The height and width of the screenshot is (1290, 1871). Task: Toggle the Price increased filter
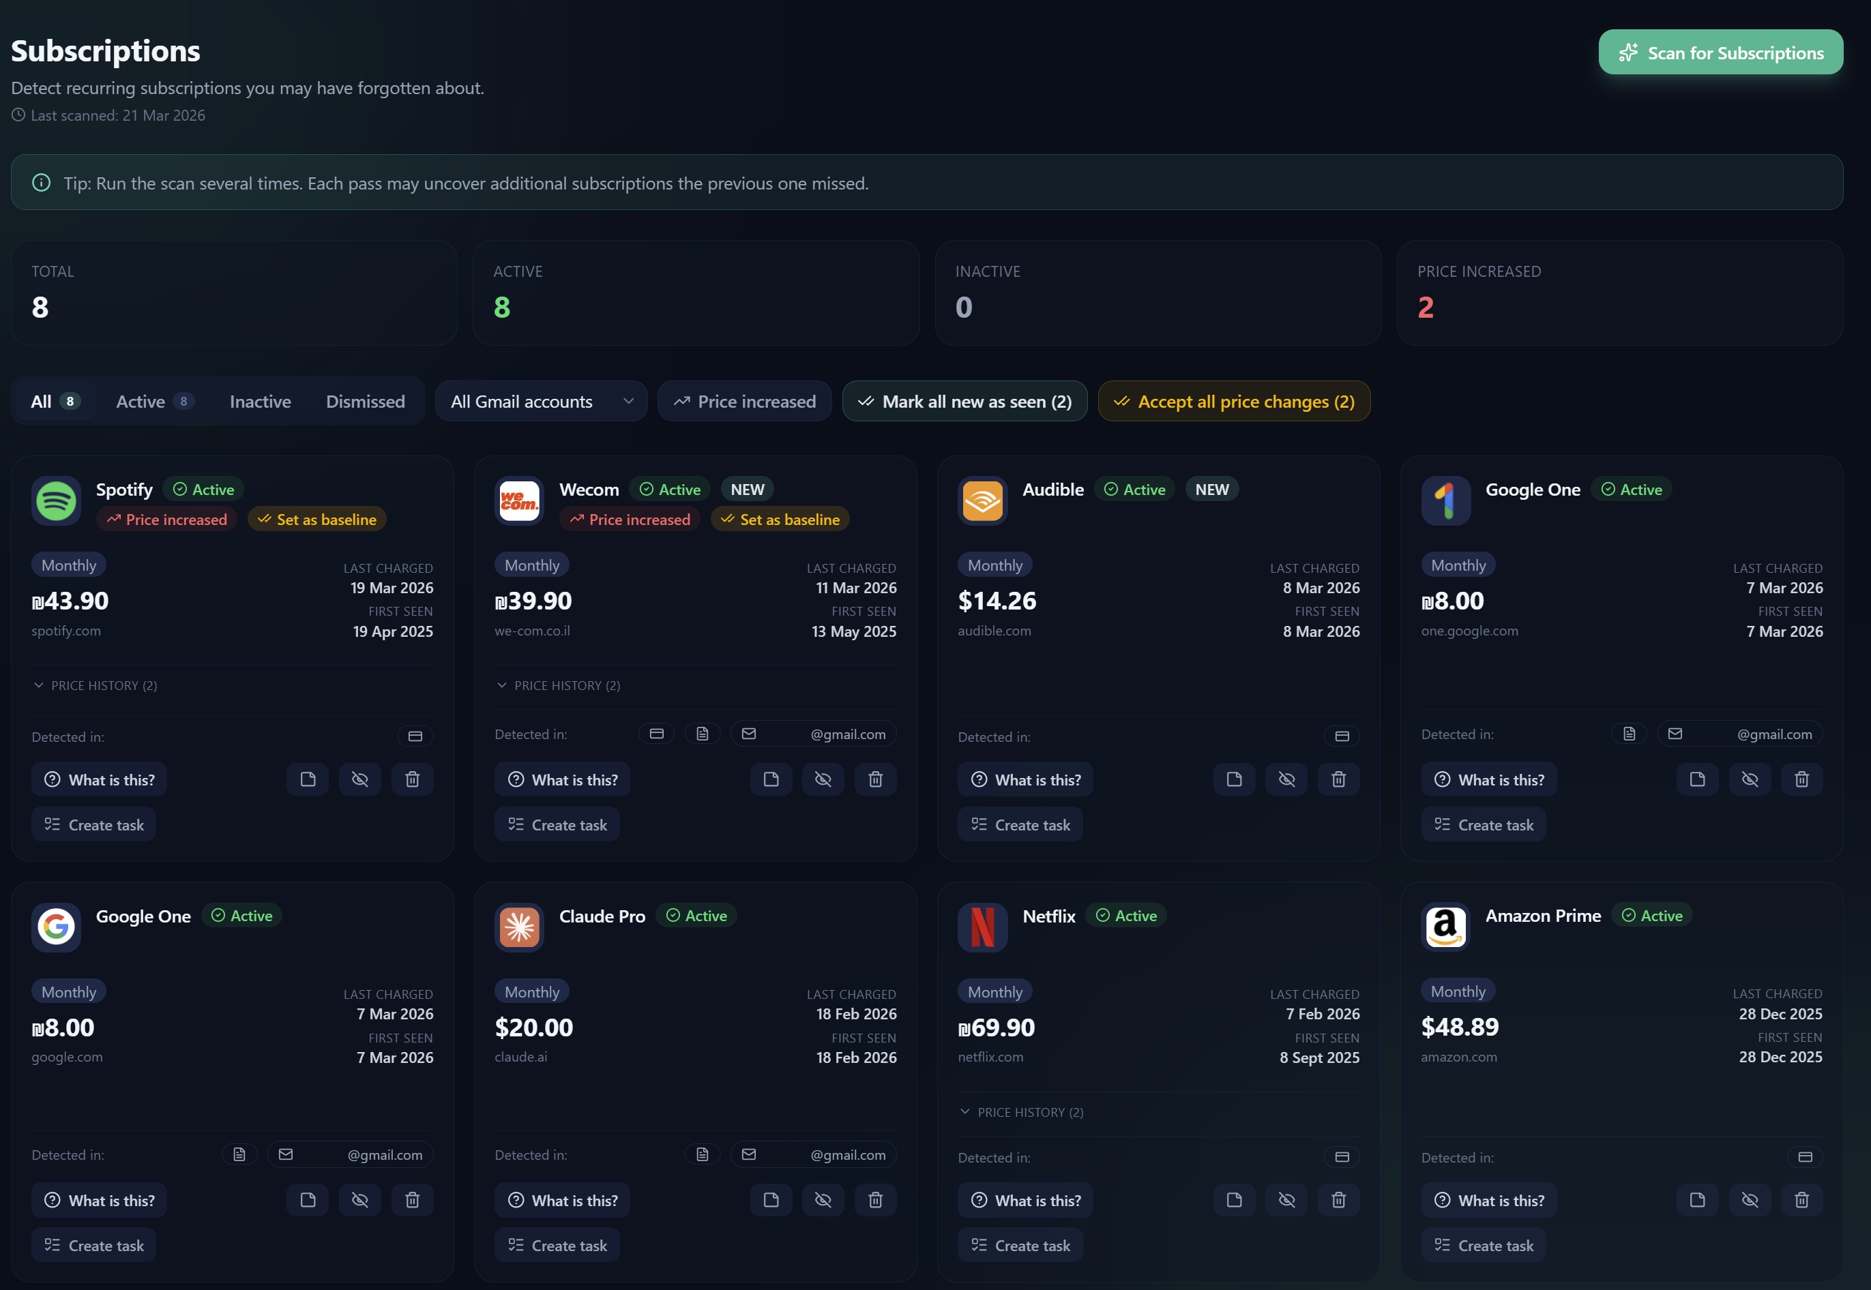[x=745, y=402]
